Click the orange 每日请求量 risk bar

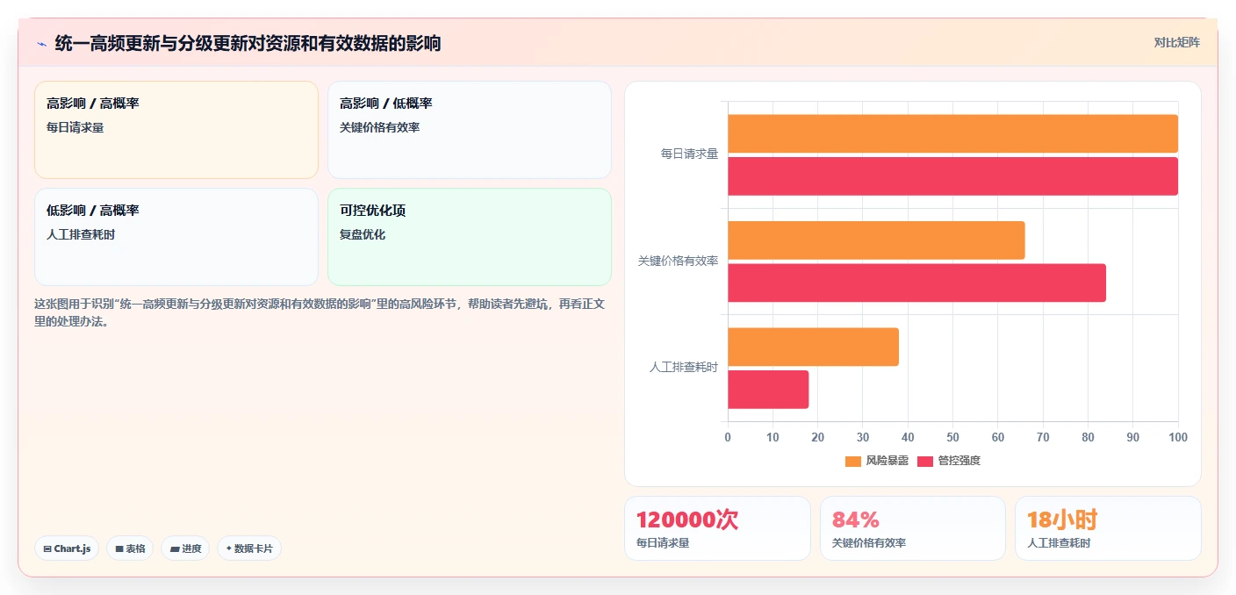(x=952, y=133)
